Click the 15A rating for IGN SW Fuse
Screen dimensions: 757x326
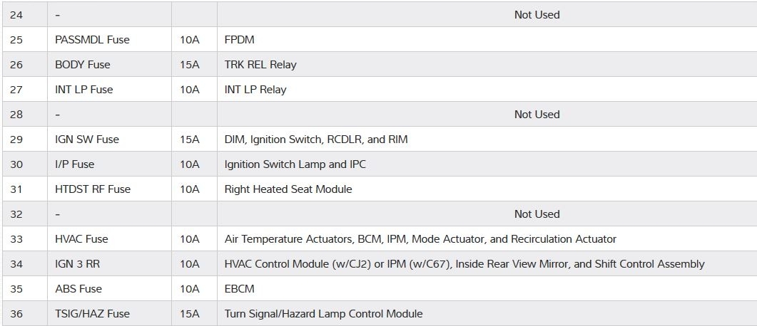(x=190, y=140)
